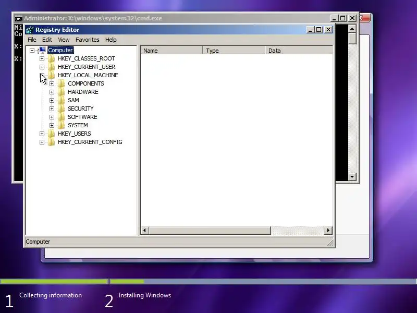Click the Registry Editor resize grip
This screenshot has width=417, height=313.
[330, 243]
